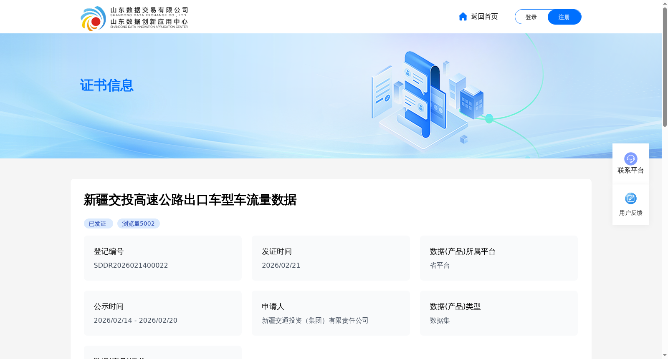Click the 数据集 value
This screenshot has width=668, height=359.
pyautogui.click(x=440, y=321)
